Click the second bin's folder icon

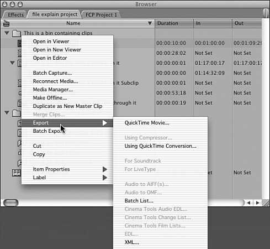pyautogui.click(x=17, y=113)
